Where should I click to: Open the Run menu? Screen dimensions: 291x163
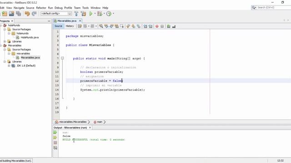[x=50, y=8]
